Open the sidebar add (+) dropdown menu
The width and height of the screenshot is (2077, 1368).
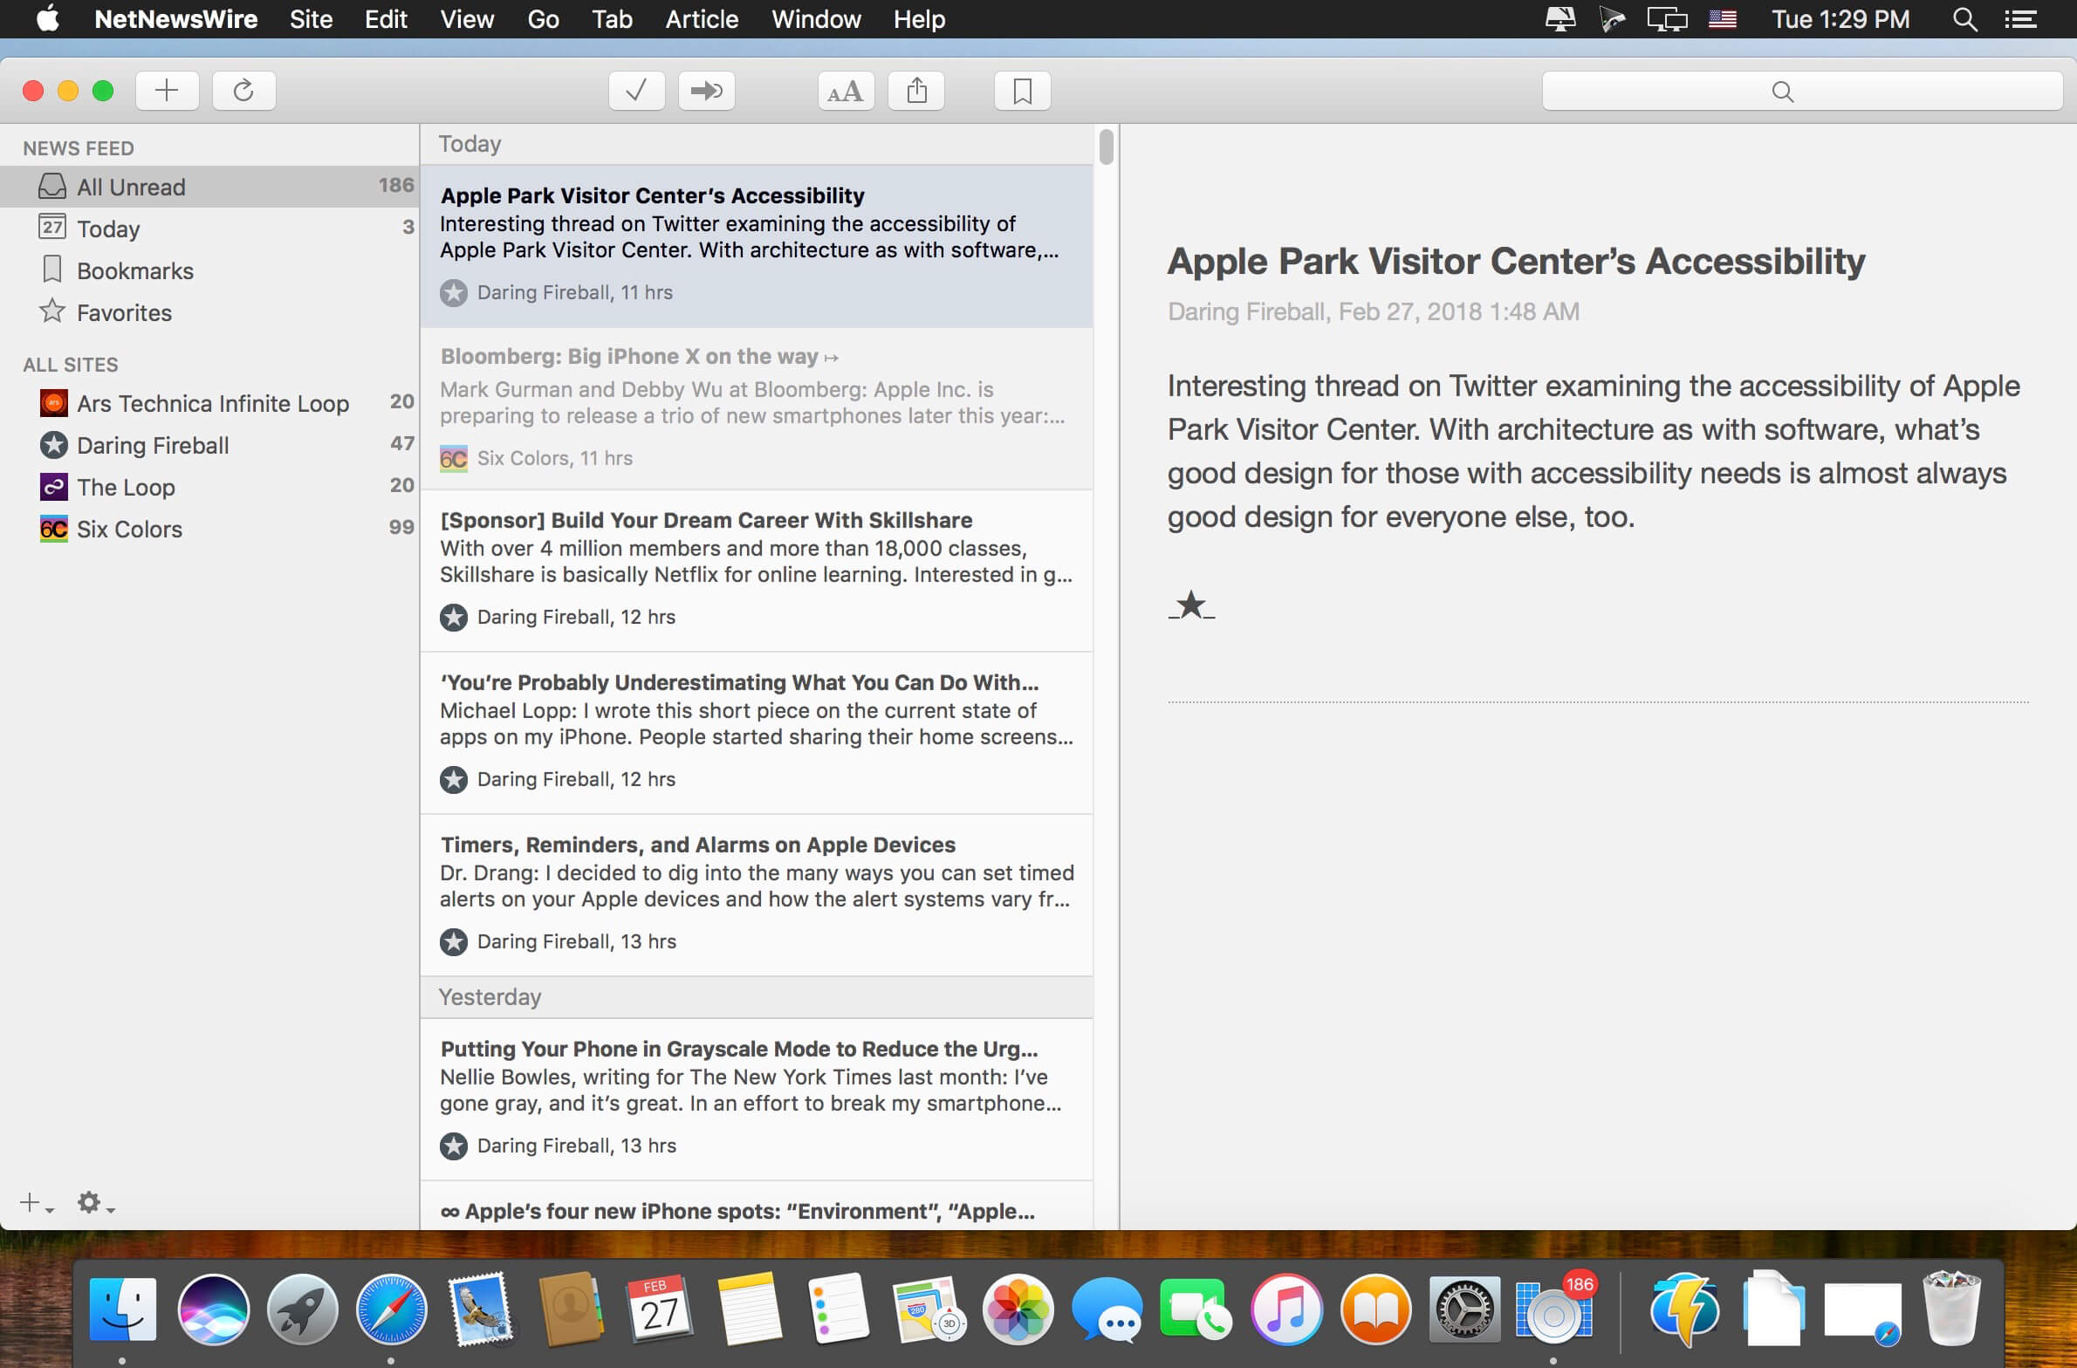[37, 1203]
